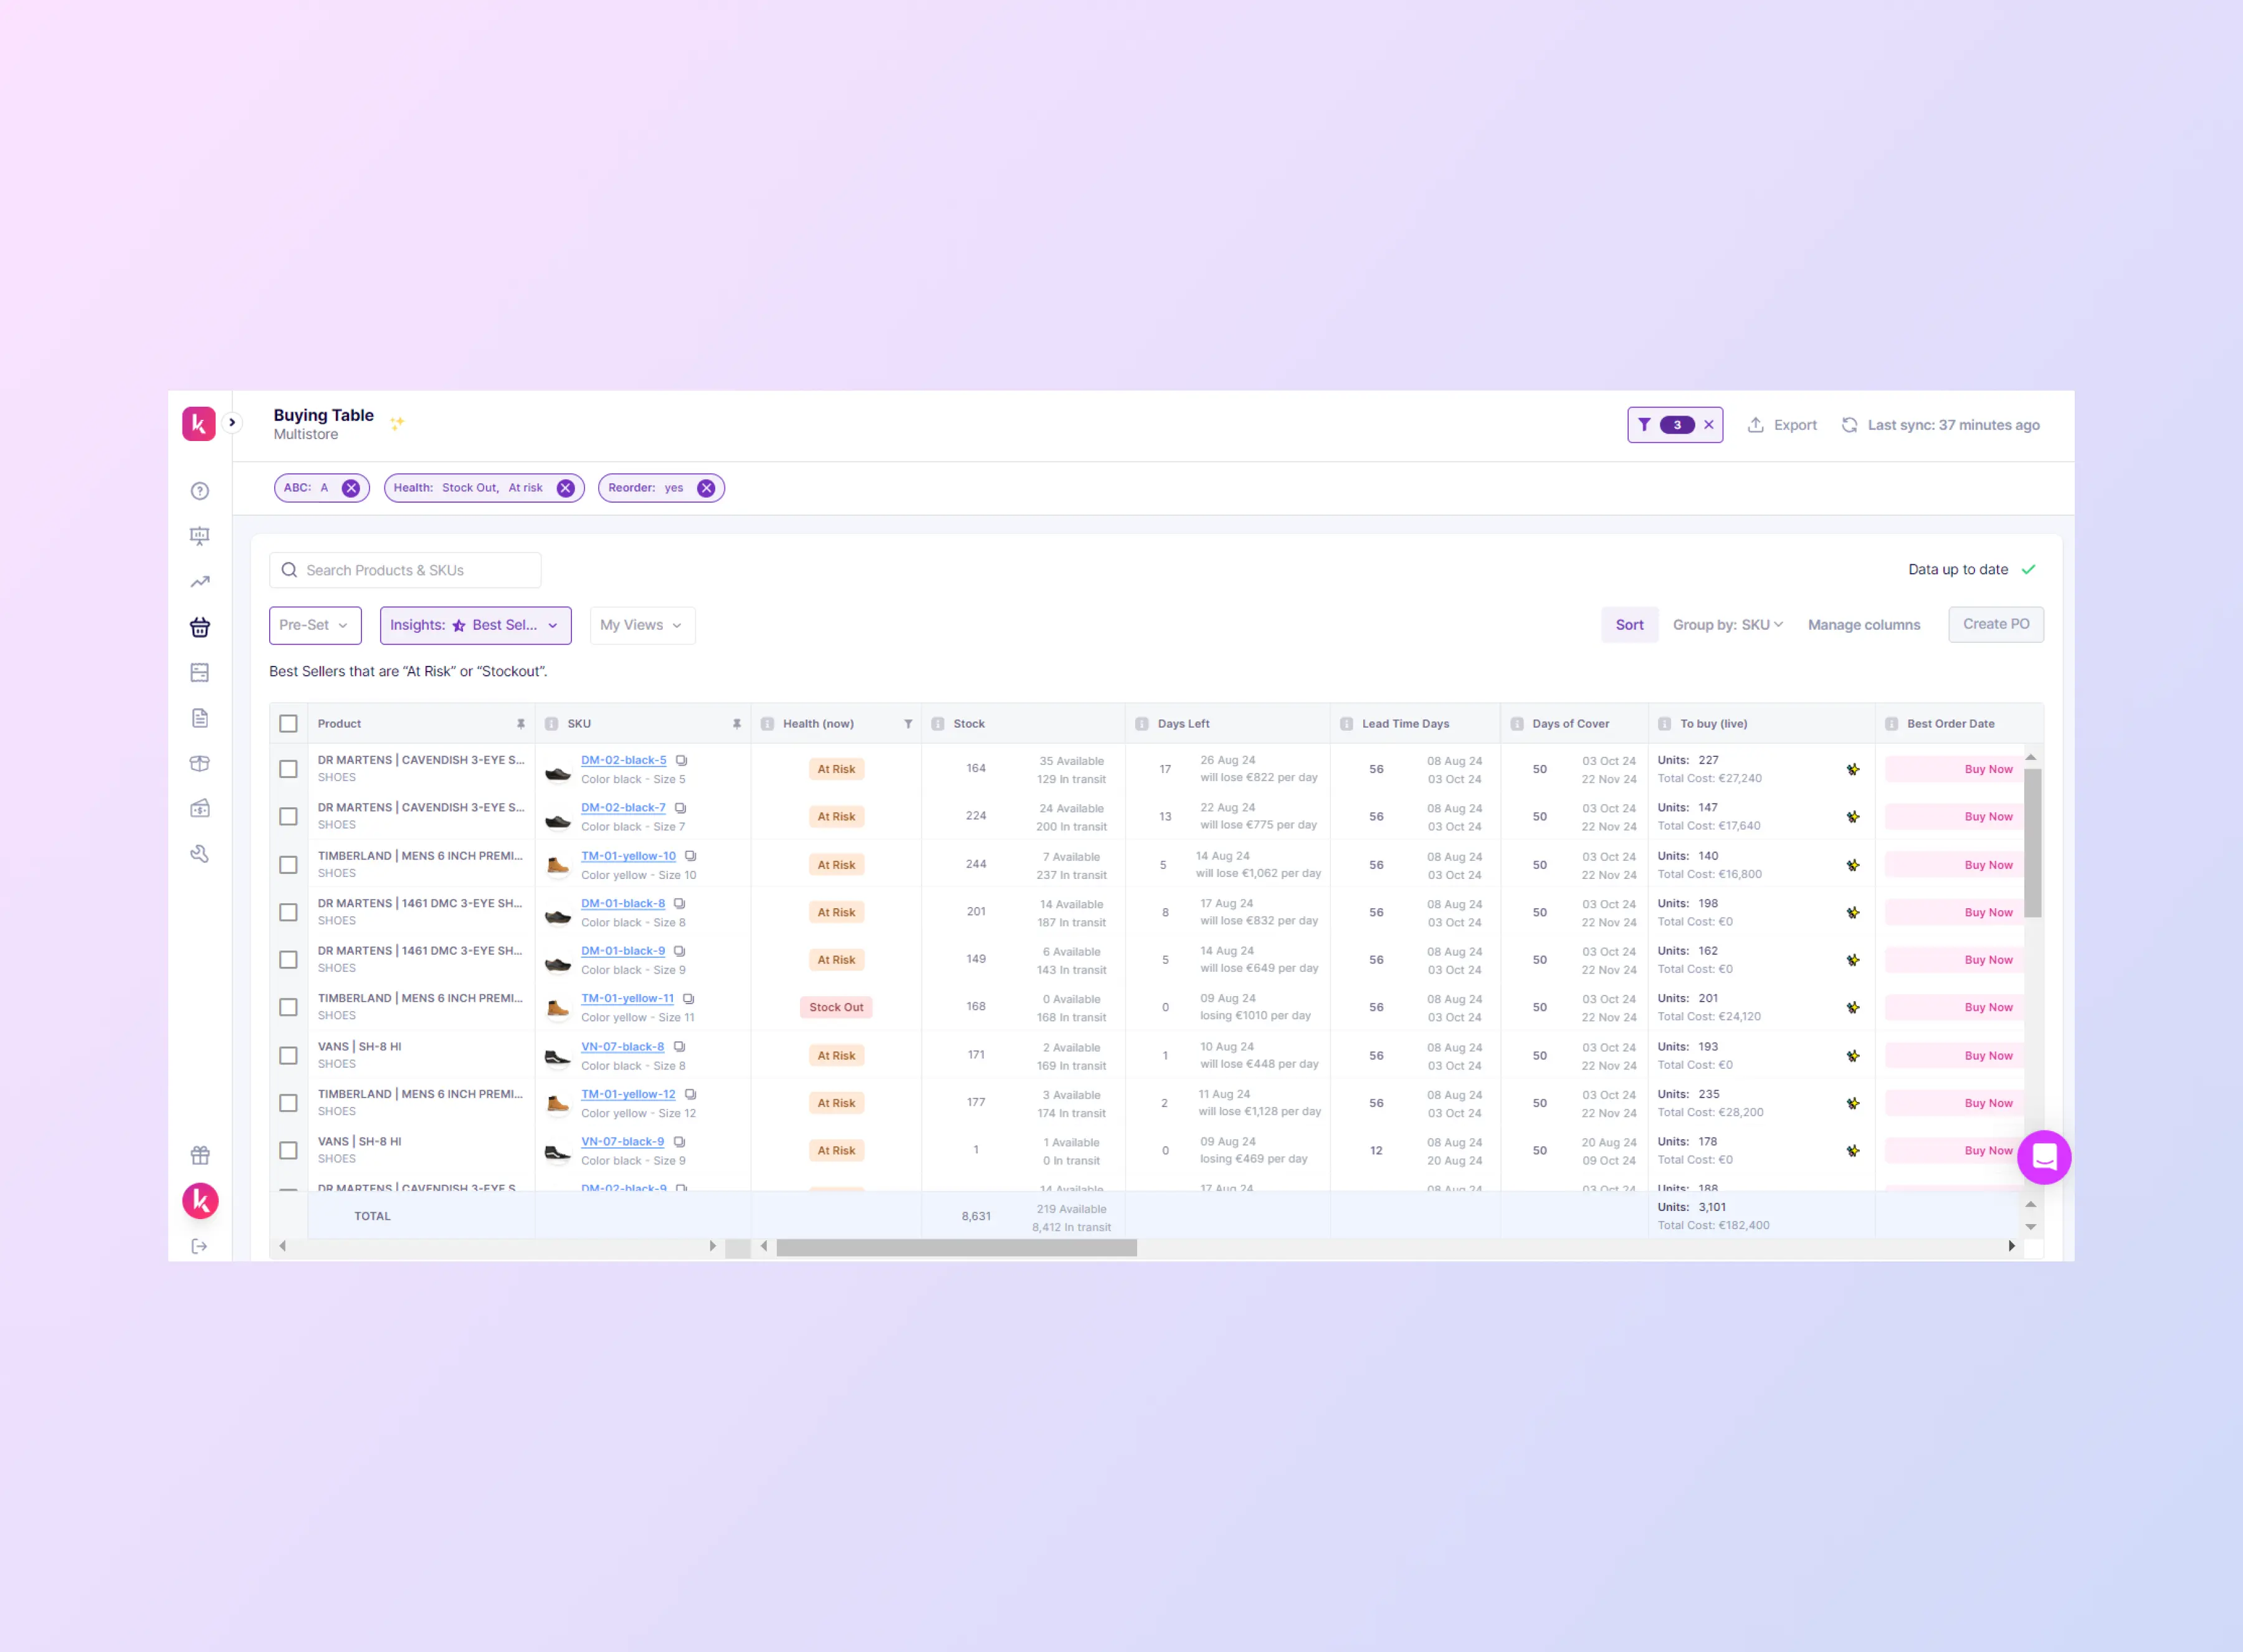Copy SKU DM-02-black-7 with copy icon

point(680,807)
